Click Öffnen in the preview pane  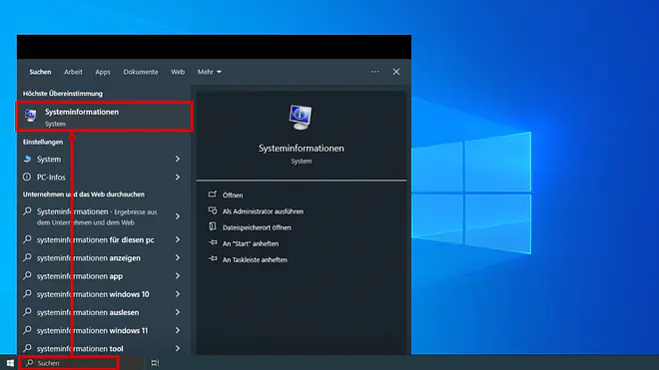coord(233,195)
